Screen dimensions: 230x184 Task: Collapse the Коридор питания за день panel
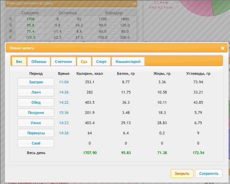coord(134,3)
